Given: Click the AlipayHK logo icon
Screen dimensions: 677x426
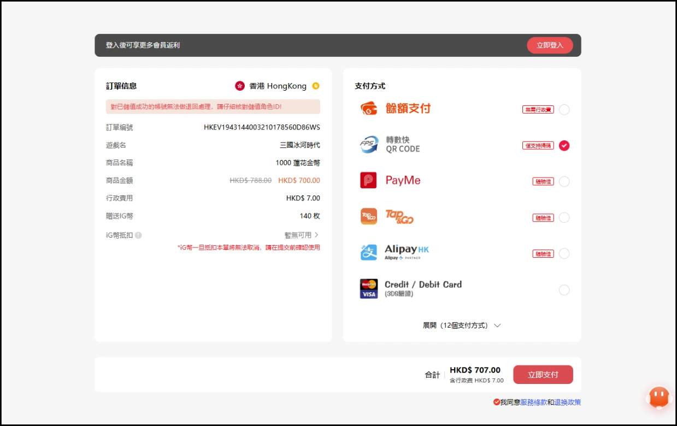Looking at the screenshot, I should (368, 252).
